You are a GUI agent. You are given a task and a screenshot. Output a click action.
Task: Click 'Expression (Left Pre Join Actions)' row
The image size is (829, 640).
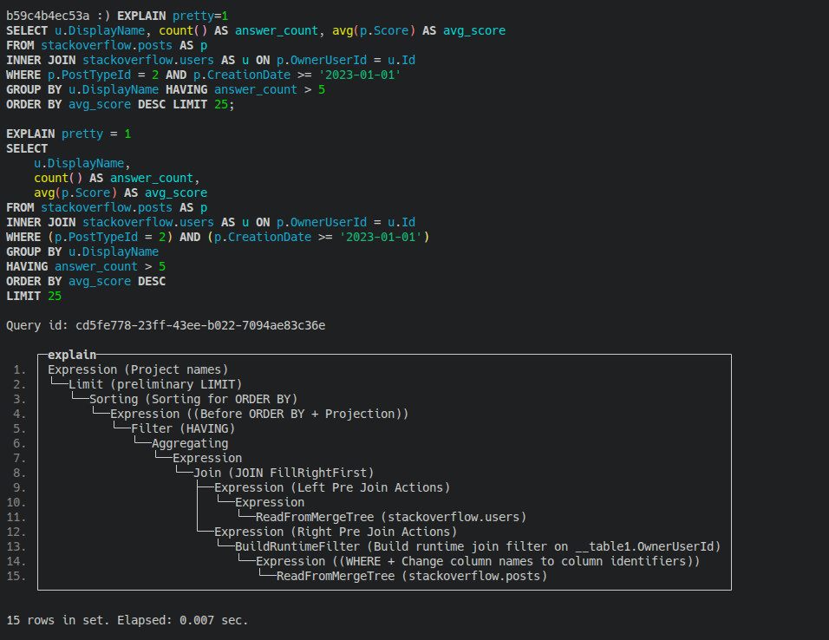click(332, 487)
